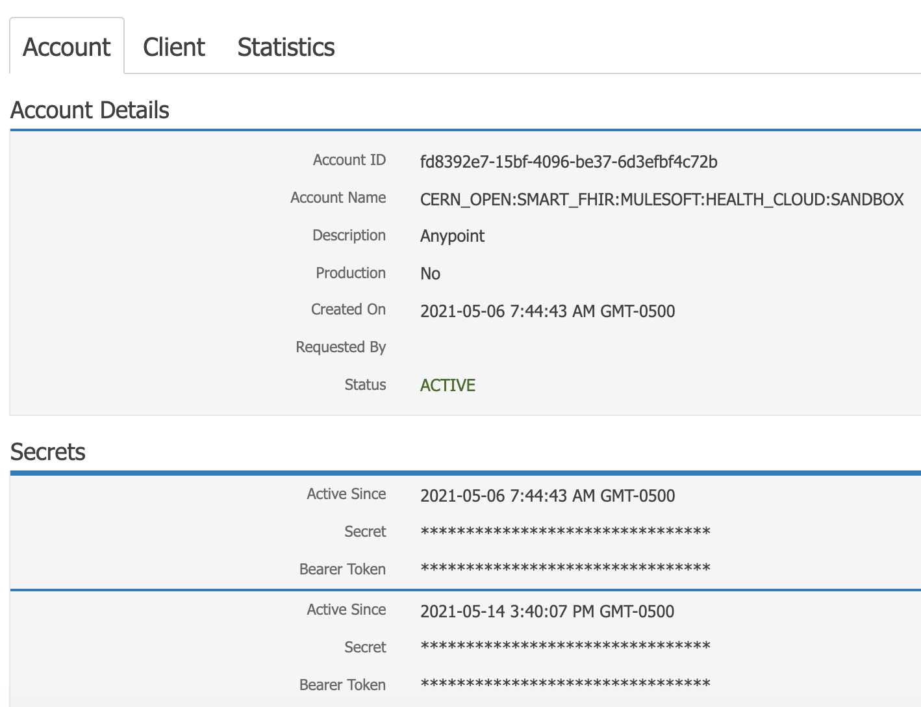Click the Account ID value
This screenshot has height=707, width=921.
click(569, 162)
